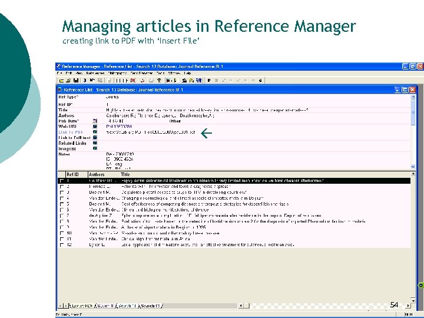The height and width of the screenshot is (318, 424).
Task: Tick the checkbox for reference ID 6
Action: tap(62, 210)
